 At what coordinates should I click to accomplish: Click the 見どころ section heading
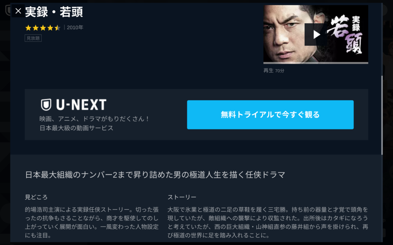(x=36, y=197)
